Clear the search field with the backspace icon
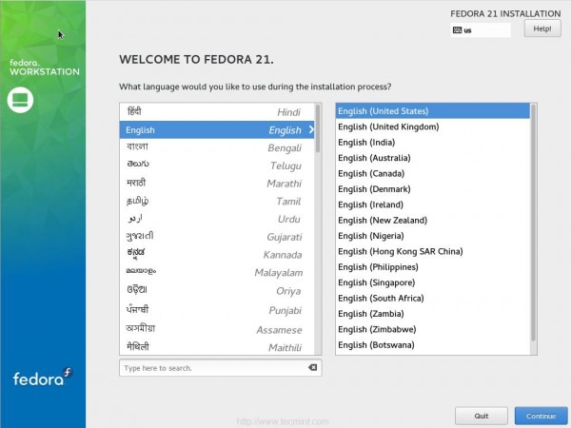 coord(312,367)
